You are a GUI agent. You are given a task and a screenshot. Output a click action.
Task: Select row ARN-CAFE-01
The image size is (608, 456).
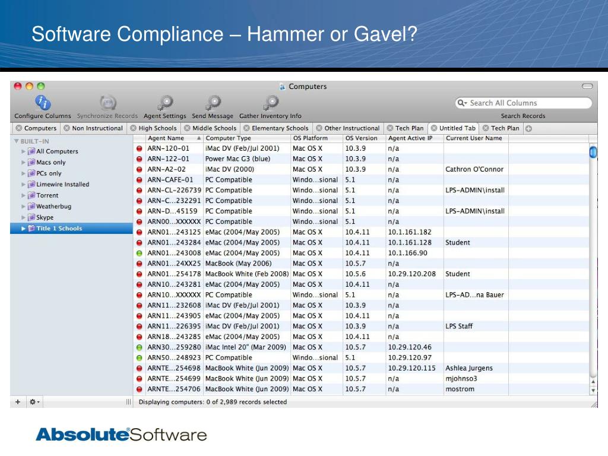click(360, 180)
